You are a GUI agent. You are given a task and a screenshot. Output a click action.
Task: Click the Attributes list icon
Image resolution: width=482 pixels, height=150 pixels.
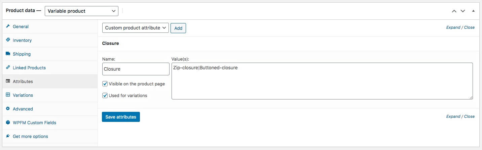[8, 81]
